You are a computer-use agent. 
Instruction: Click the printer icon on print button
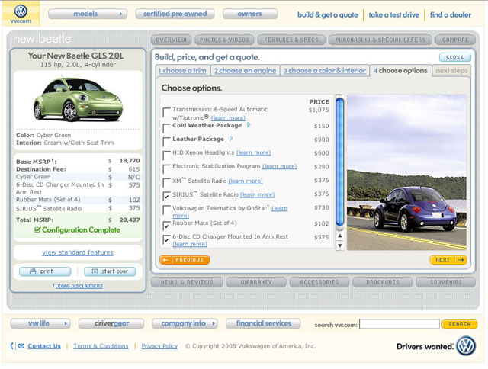click(x=33, y=271)
